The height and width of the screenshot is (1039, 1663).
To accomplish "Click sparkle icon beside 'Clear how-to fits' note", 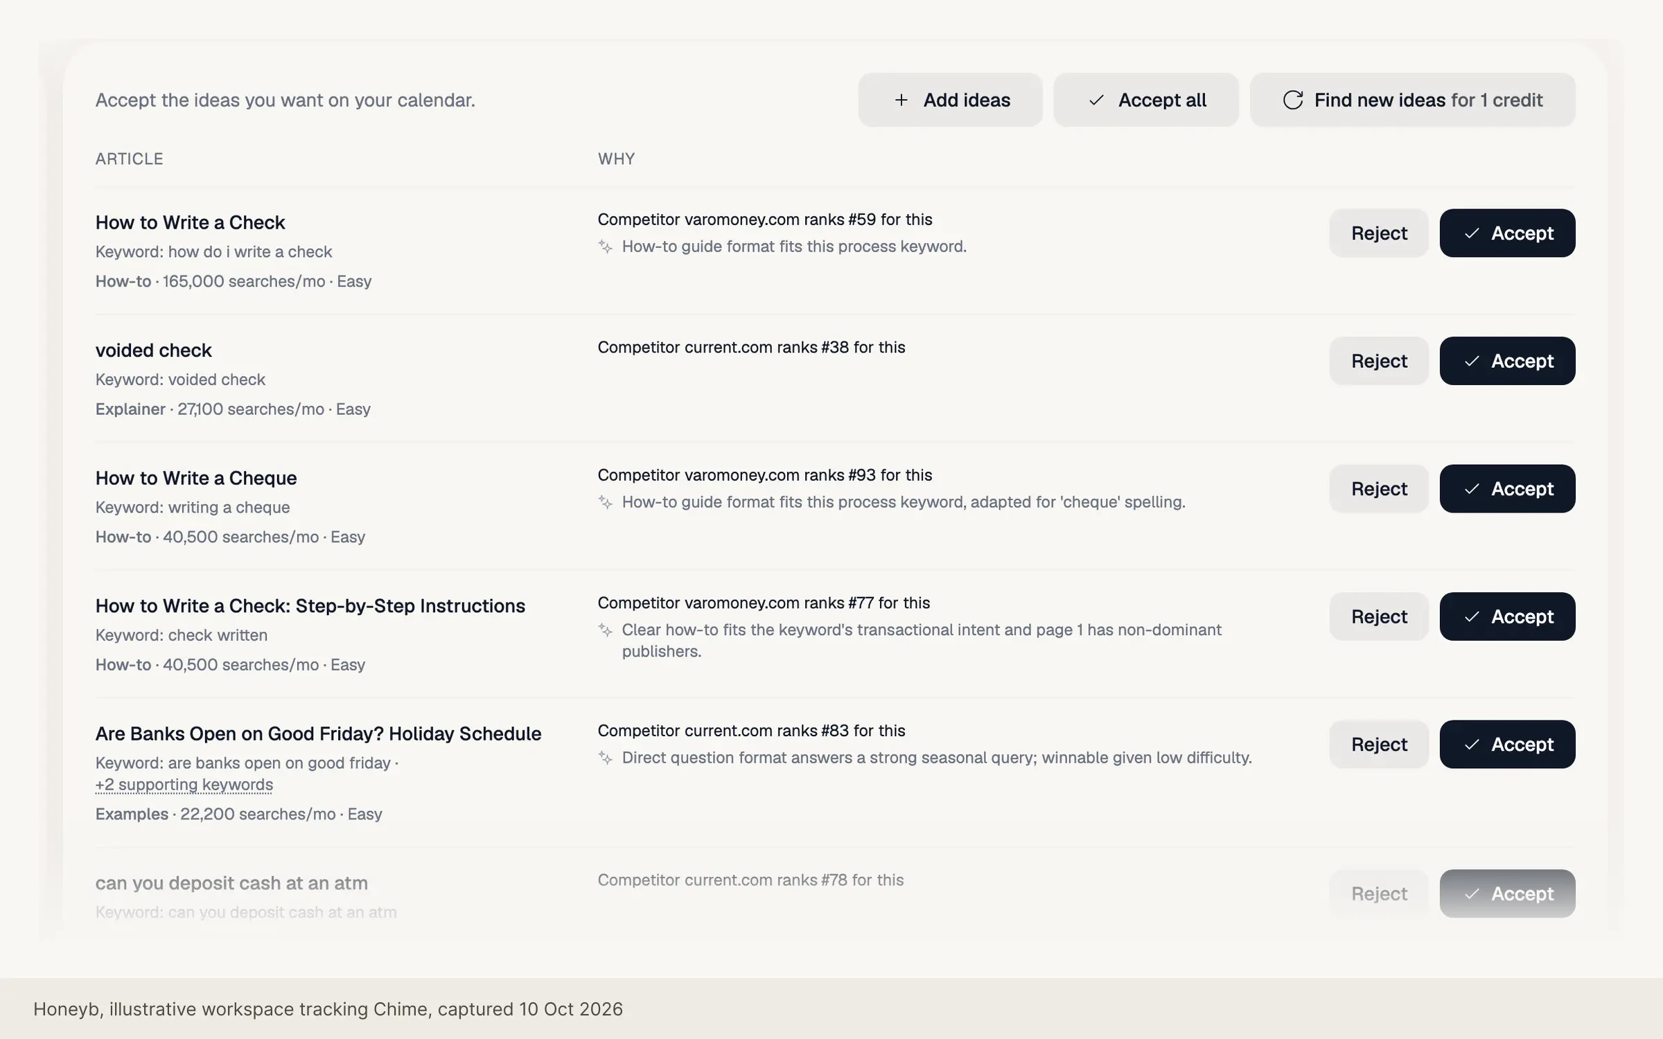I will pyautogui.click(x=606, y=630).
